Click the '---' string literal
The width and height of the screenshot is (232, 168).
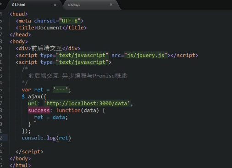point(61,90)
